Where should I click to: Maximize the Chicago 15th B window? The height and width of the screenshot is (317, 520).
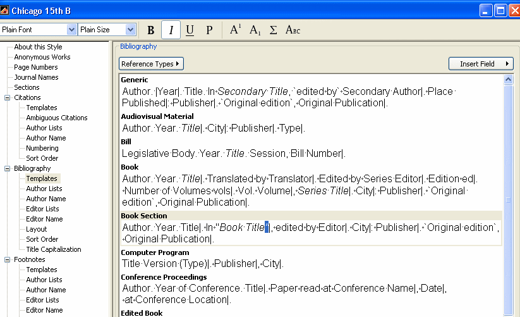(500, 11)
